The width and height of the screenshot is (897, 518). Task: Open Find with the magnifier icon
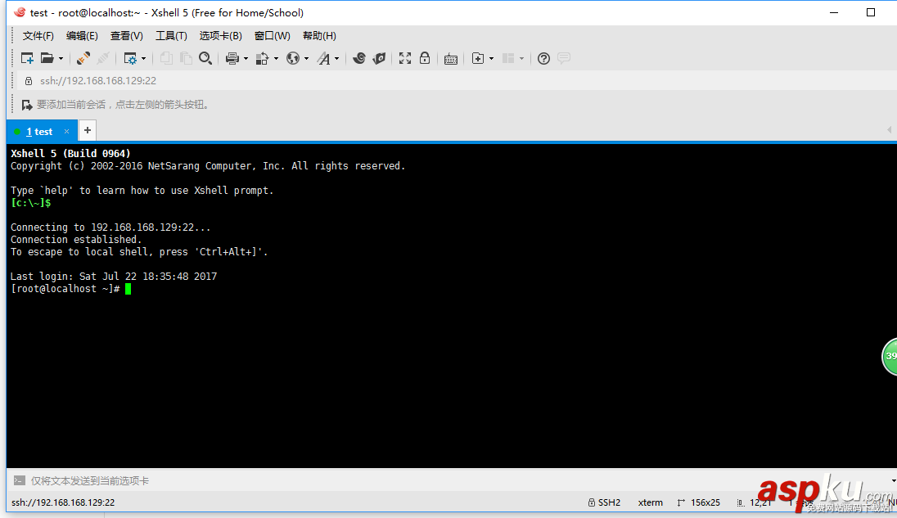point(205,58)
